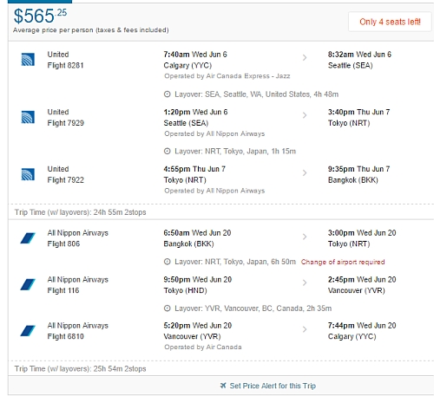Click All Nippon Airways logo for Flight 806
This screenshot has height=396, width=434.
[x=28, y=238]
